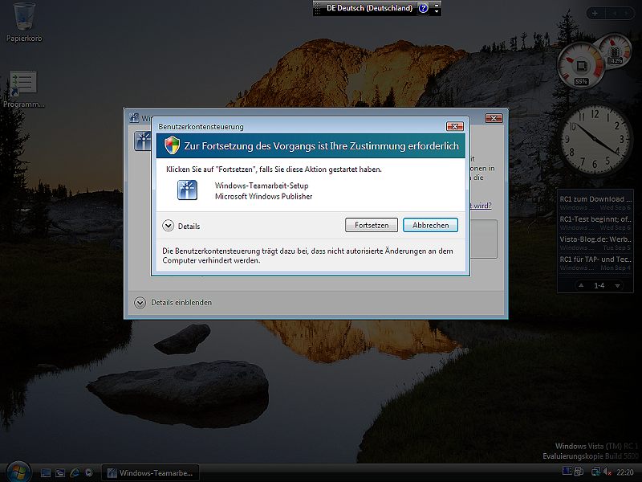Select the Windows-Teamarbeit taskbar button
The image size is (642, 482).
(x=151, y=473)
